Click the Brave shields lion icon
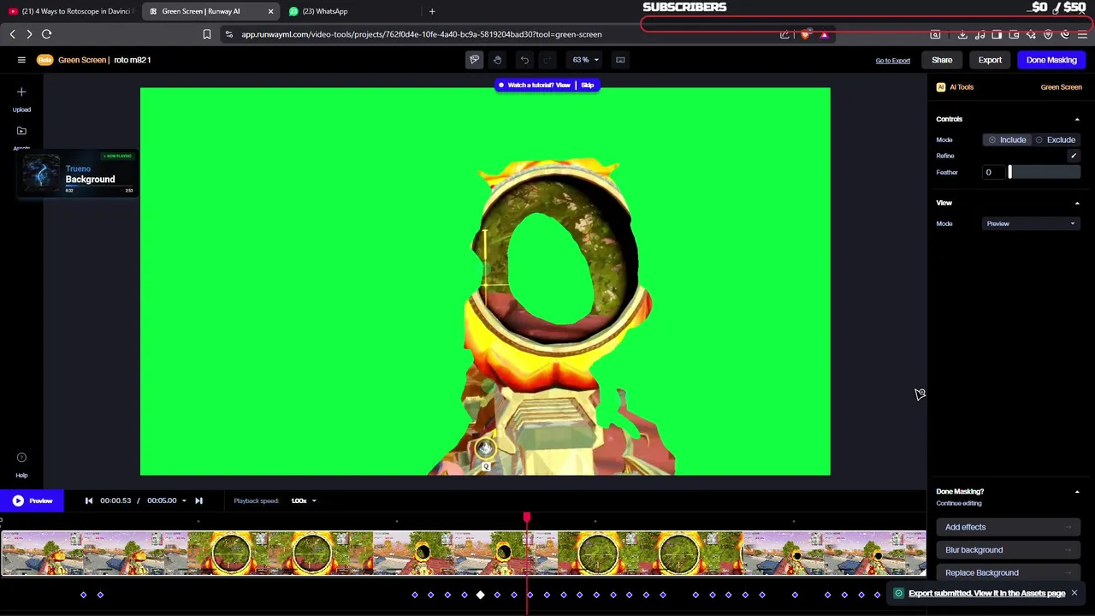Screen dimensions: 1095x616 tap(805, 34)
